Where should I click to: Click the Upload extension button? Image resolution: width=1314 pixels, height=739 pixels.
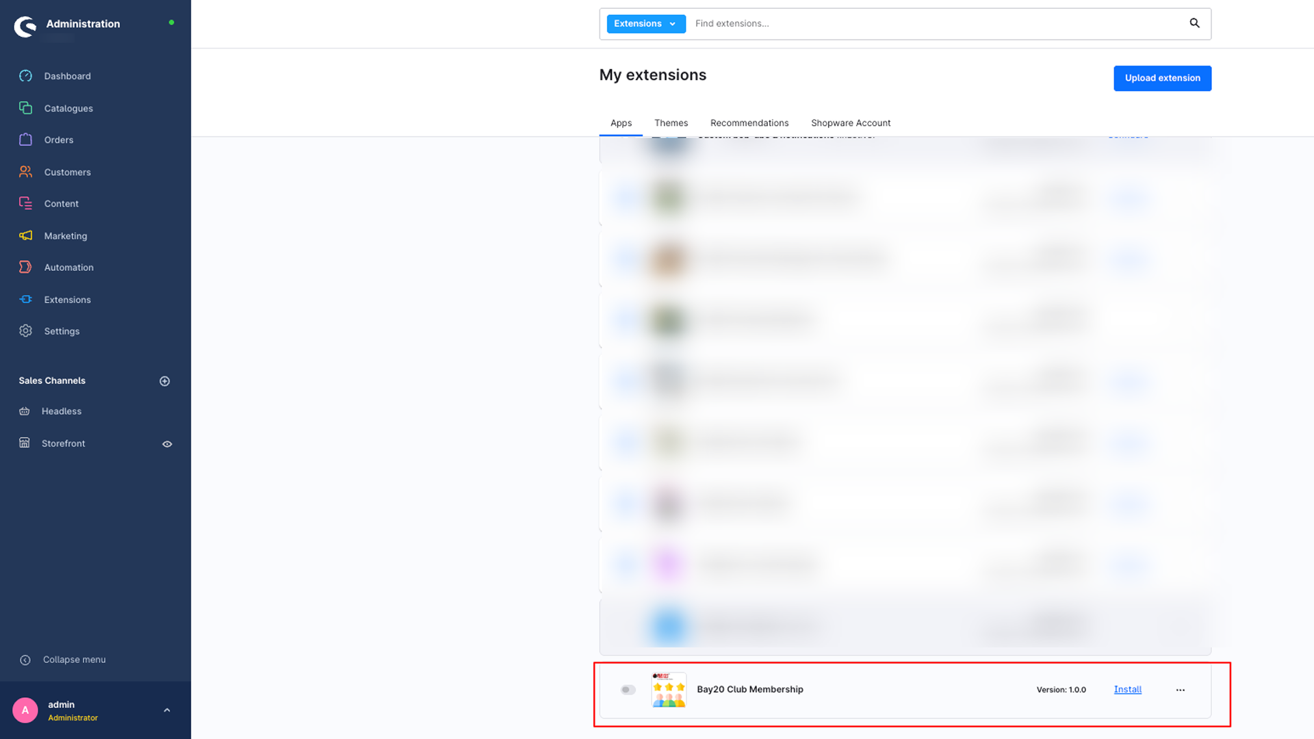tap(1162, 78)
